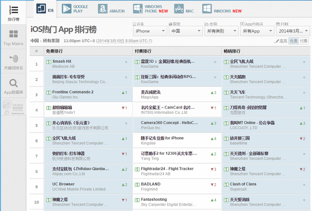Viewport: 312px width, 211px height.
Task: Open the 所有App in-app purchase dropdown
Action: pyautogui.click(x=257, y=31)
